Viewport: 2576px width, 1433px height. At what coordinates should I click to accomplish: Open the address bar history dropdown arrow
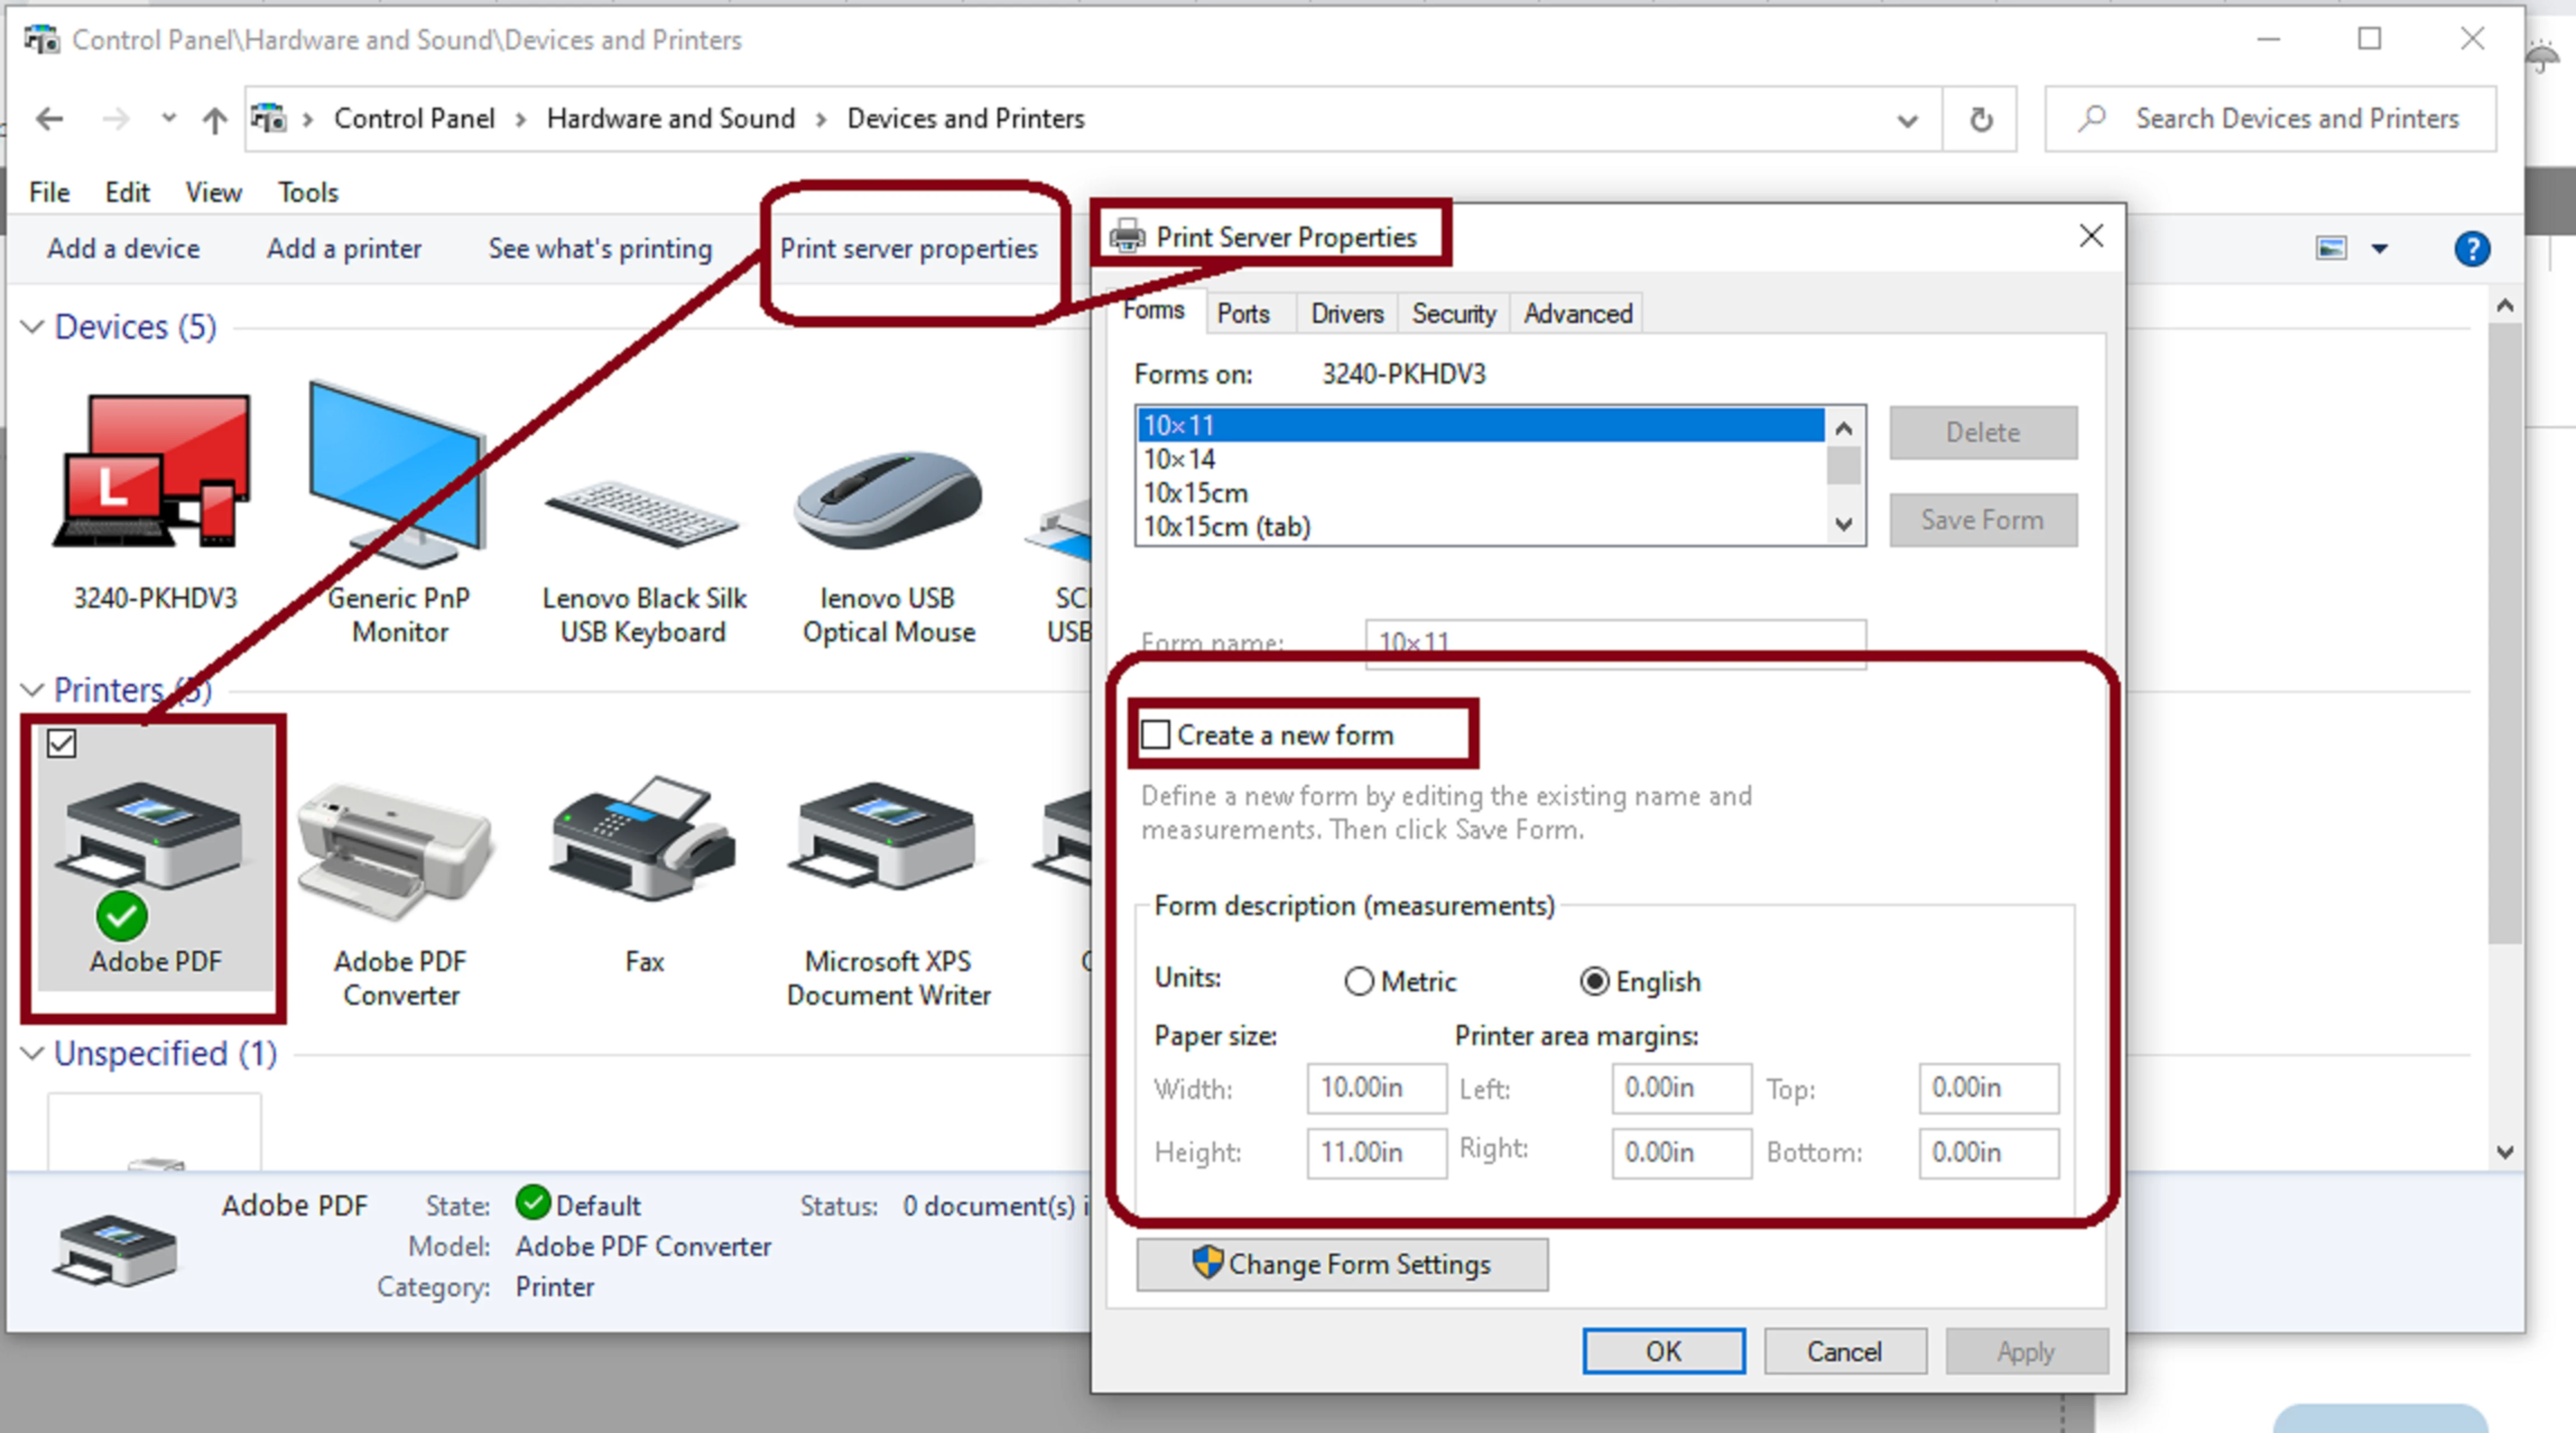point(1907,120)
